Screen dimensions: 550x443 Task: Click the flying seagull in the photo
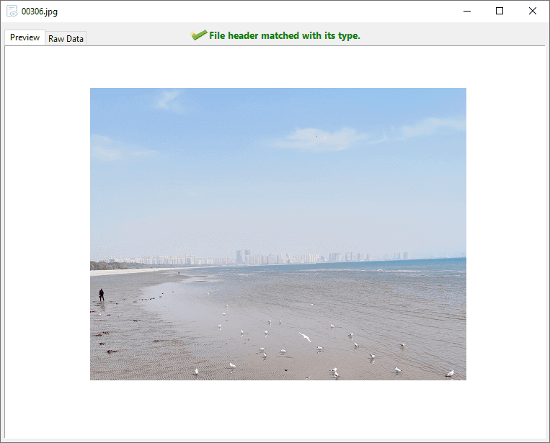(306, 337)
